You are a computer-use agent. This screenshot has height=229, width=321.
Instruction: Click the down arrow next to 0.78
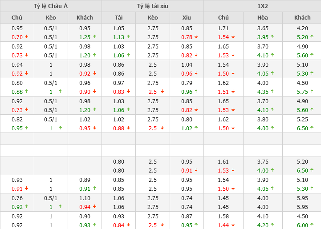click(196, 37)
